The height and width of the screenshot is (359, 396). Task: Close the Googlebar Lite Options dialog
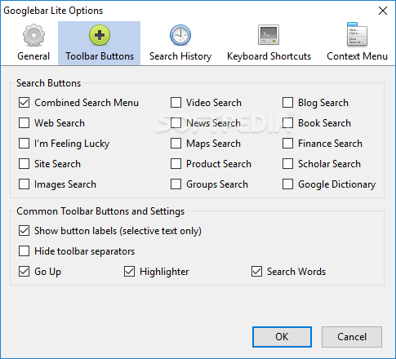click(x=383, y=11)
